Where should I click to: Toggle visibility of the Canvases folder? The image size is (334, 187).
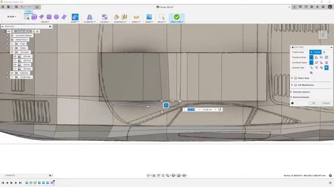[x=12, y=52]
